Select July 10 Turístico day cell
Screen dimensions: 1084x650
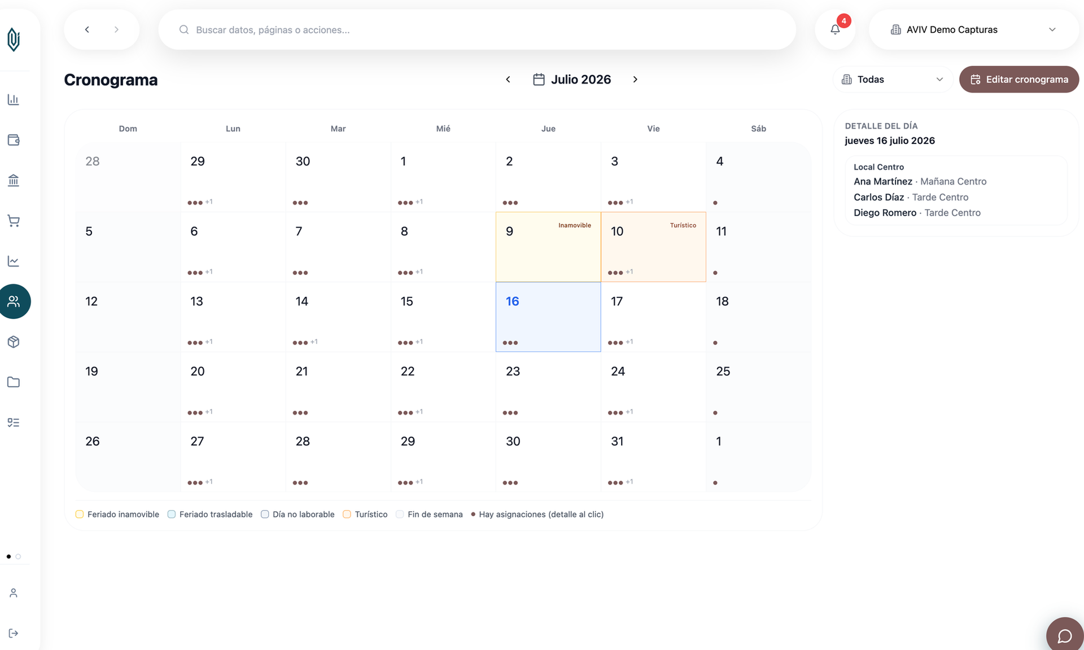pos(653,247)
